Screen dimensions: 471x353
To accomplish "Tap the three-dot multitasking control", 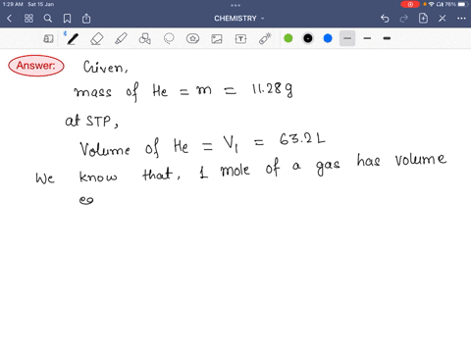I will [x=235, y=5].
